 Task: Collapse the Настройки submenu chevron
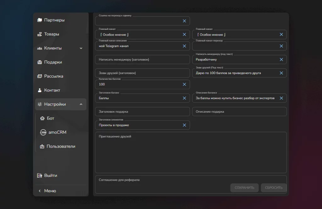(x=81, y=104)
